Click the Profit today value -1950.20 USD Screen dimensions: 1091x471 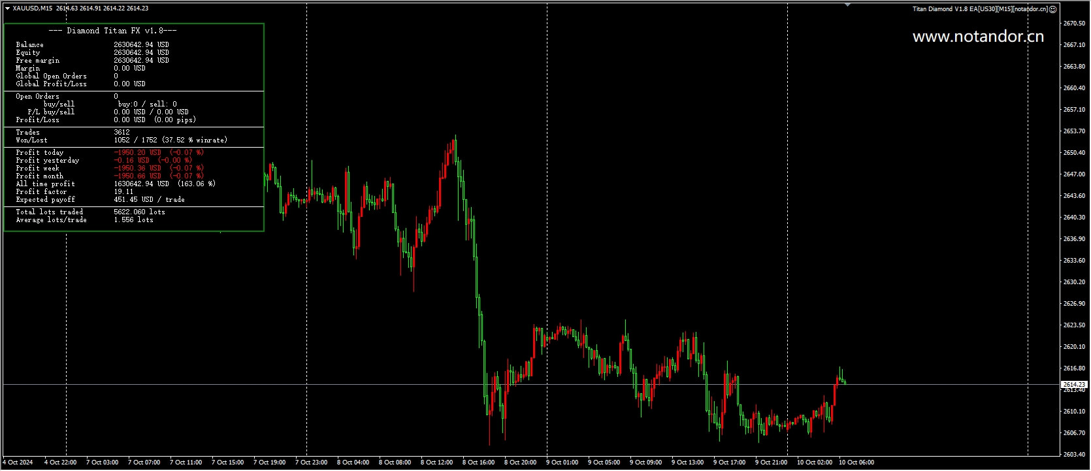159,153
